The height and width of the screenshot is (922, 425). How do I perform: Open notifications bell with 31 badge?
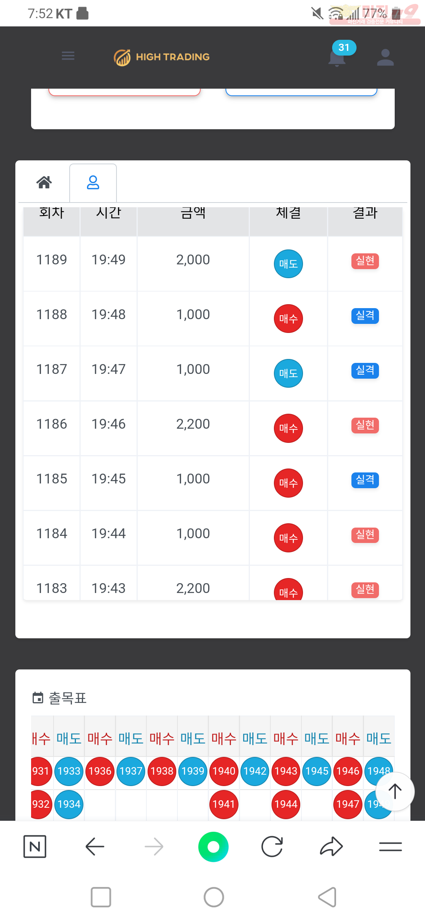pos(338,58)
